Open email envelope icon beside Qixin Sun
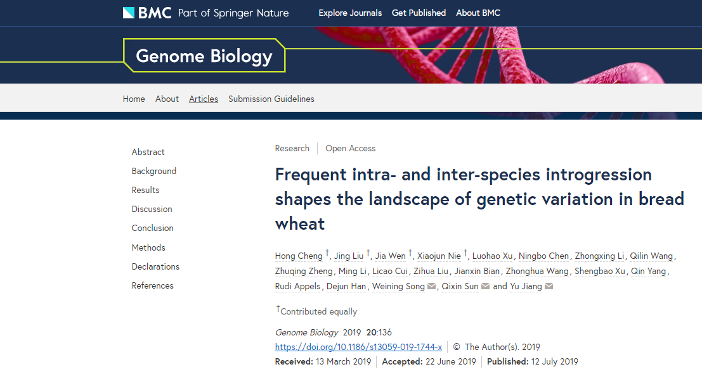Viewport: 702px width, 381px height. coord(485,286)
